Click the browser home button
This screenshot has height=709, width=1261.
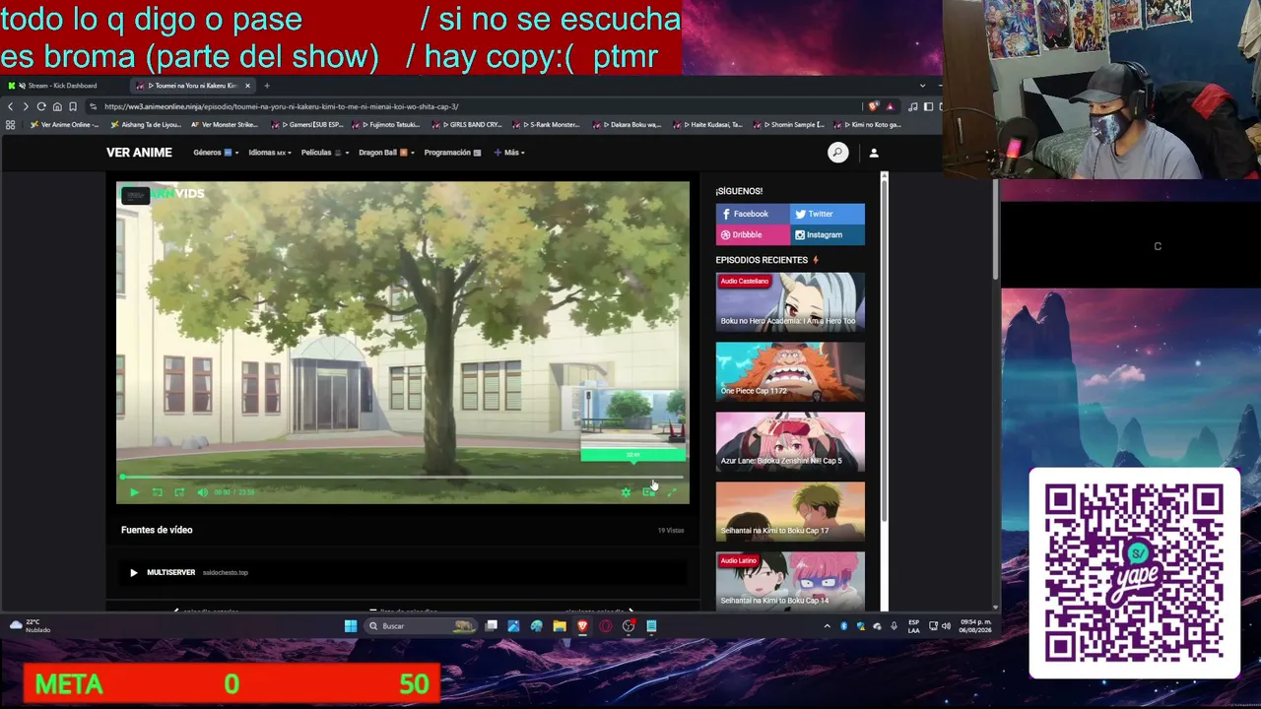point(57,106)
